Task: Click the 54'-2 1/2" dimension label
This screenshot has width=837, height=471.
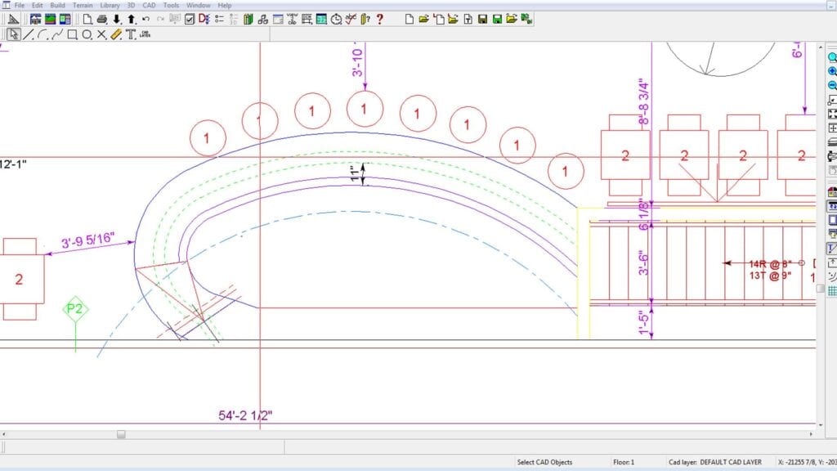Action: pos(245,415)
